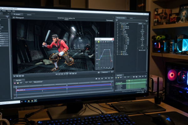Viewport: 188px width, 125px height.
Task: Click the wide text button below viewport right
Action: (105, 72)
